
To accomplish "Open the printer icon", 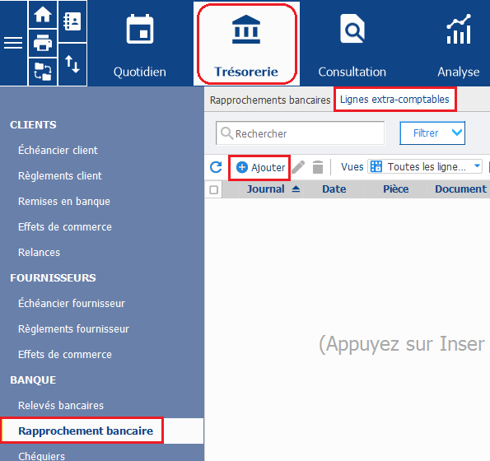I will (43, 43).
